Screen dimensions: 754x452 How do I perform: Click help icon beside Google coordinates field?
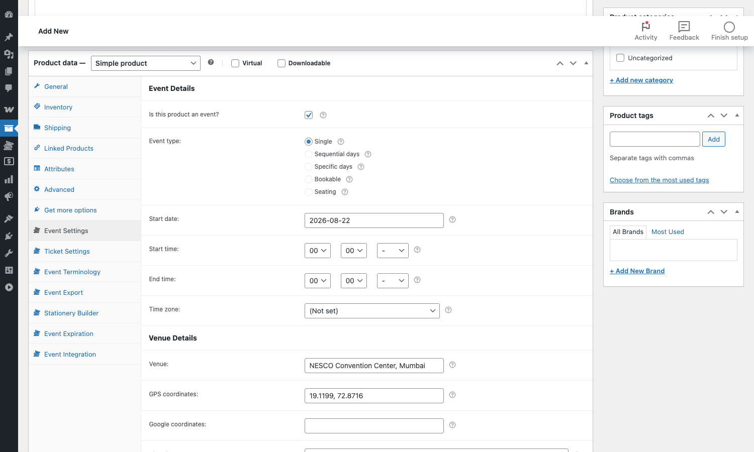[452, 425]
